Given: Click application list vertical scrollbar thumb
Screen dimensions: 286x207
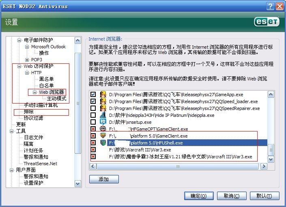Looking at the screenshot, I should tap(271, 150).
